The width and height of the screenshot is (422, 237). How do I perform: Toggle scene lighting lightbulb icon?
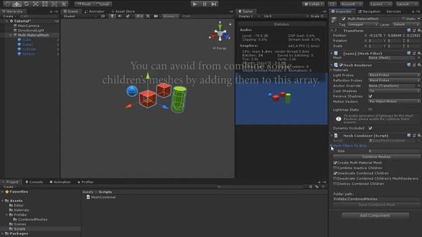112,16
